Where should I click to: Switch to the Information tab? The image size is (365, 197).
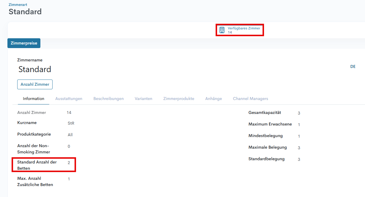pyautogui.click(x=34, y=99)
